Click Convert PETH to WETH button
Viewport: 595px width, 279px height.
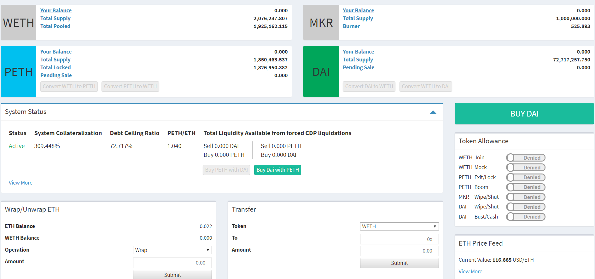pyautogui.click(x=130, y=86)
